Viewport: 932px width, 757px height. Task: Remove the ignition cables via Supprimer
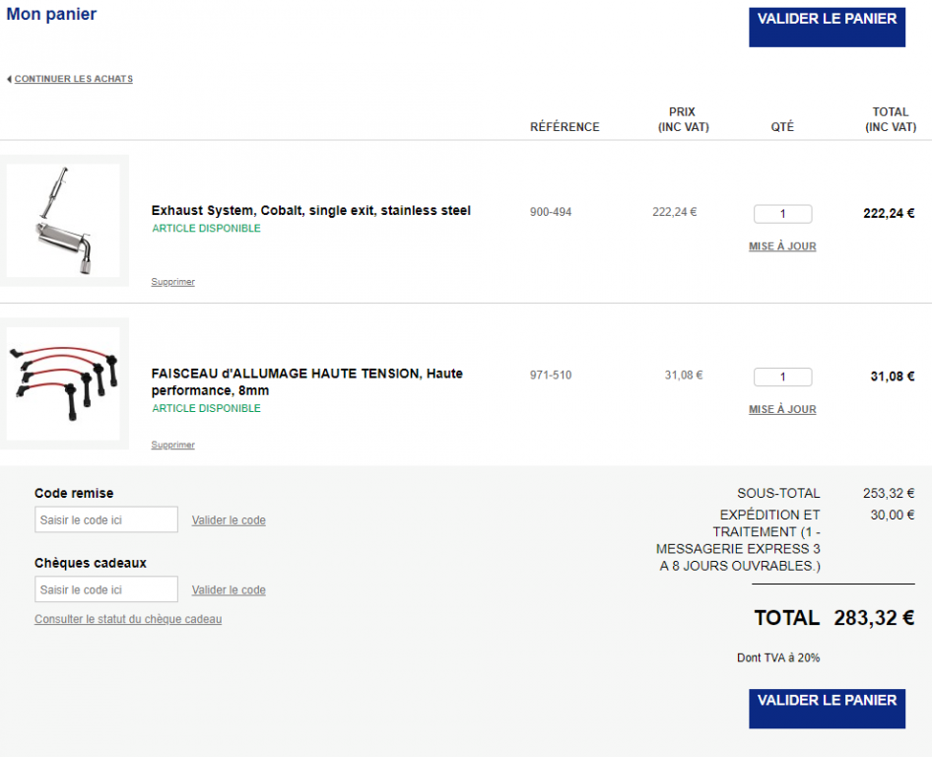[173, 445]
